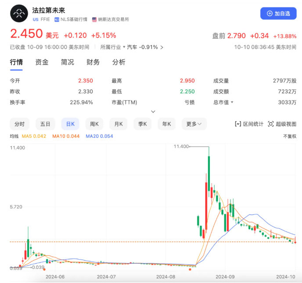This screenshot has height=283, width=302.
Task: Select the 日K chart period
Action: point(70,124)
